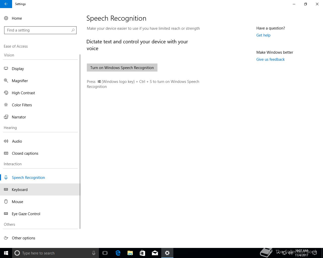Open High Contrast settings

40,93
